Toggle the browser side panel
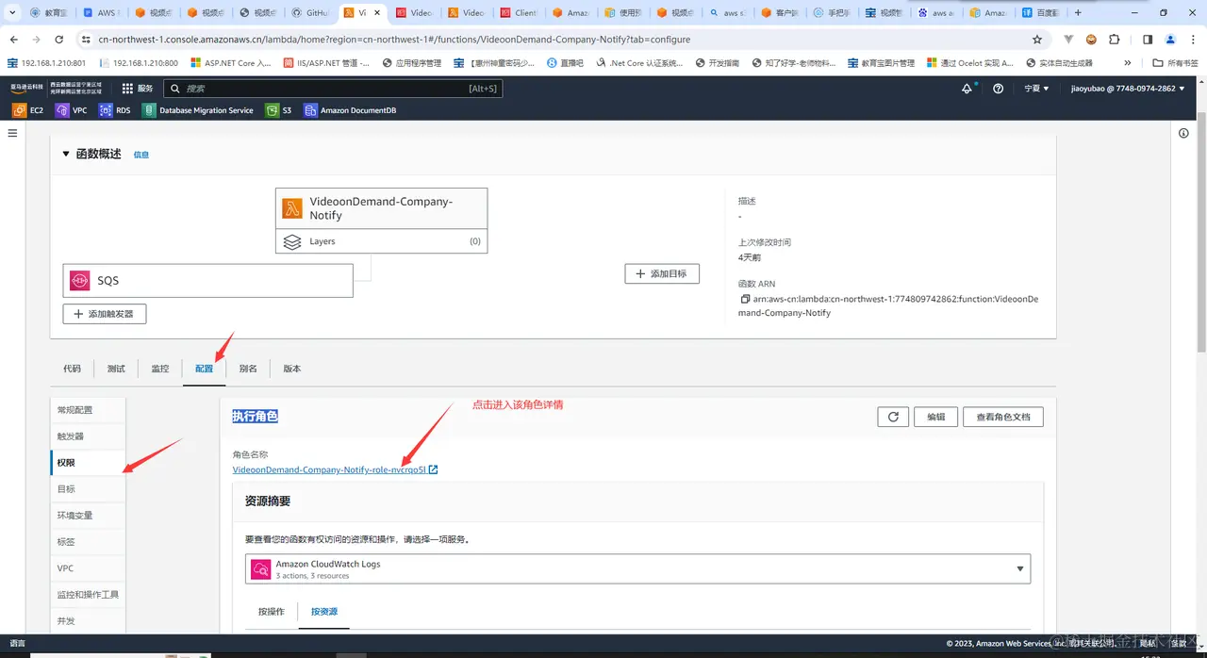The height and width of the screenshot is (658, 1207). tap(1148, 40)
